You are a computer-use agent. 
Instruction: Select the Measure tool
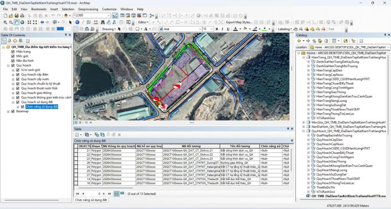(x=96, y=22)
